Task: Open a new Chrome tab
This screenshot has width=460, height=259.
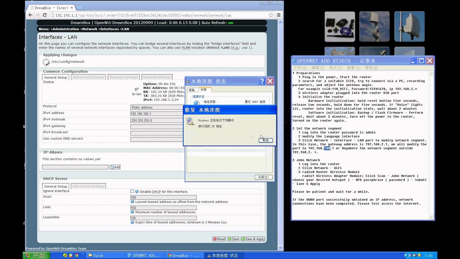Action: point(80,8)
